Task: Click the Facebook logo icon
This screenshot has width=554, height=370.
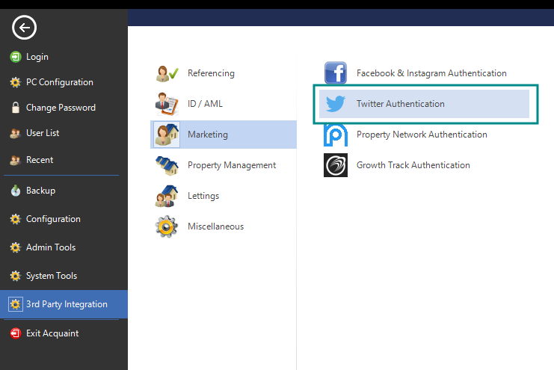Action: coord(336,73)
